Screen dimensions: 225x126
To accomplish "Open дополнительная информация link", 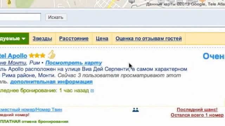I will pos(51,82).
